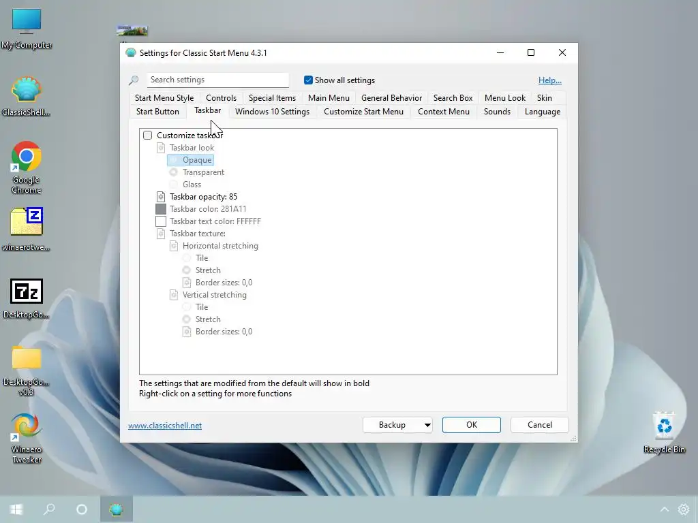Open taskbar search magnifier

49,509
